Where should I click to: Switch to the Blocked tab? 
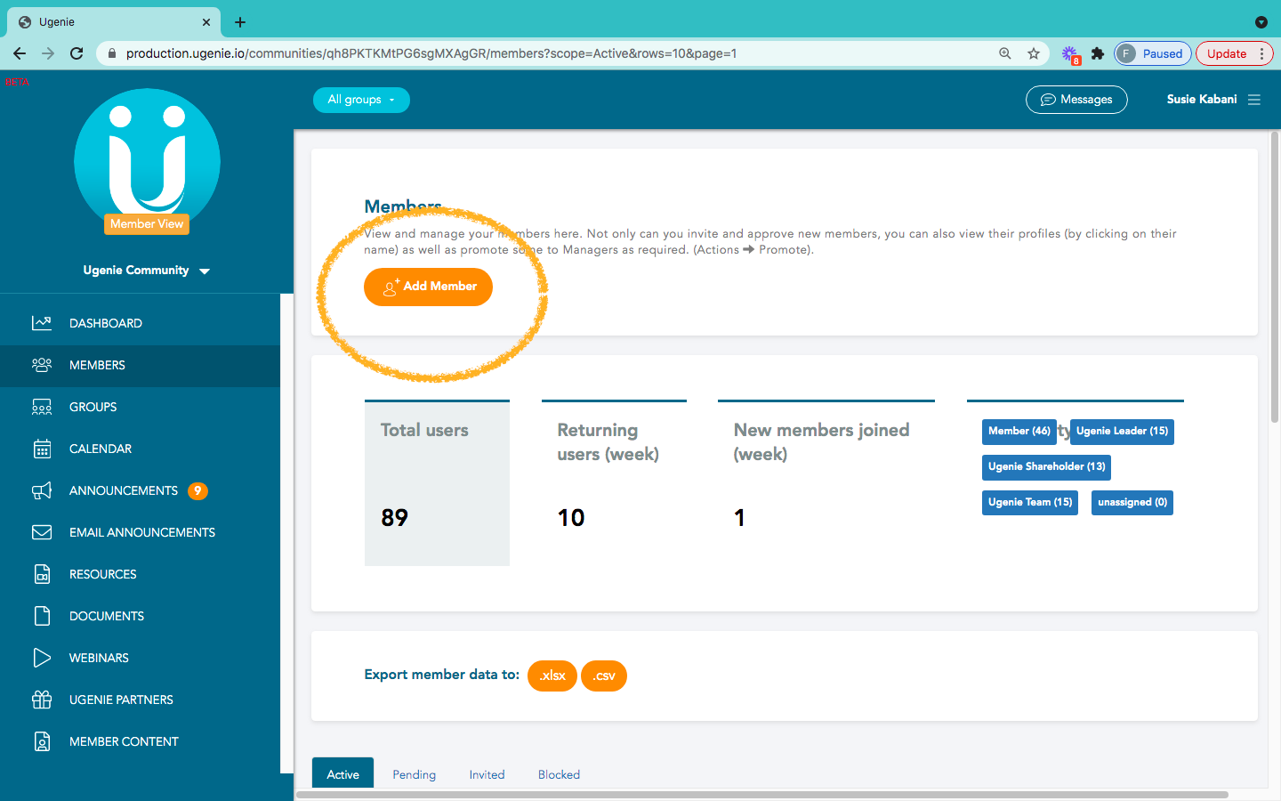click(x=559, y=774)
